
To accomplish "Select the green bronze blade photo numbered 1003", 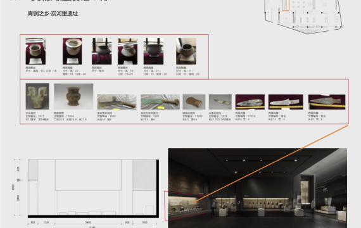I will pyautogui.click(x=160, y=102).
